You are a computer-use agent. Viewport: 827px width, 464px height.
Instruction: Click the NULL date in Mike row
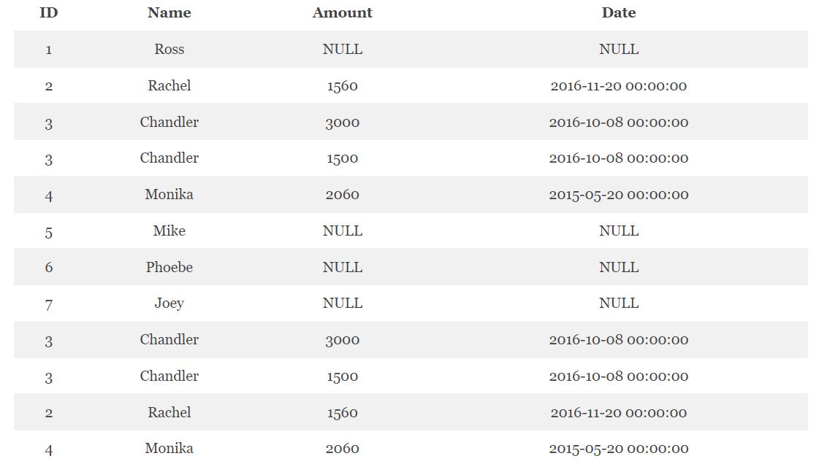tap(619, 231)
